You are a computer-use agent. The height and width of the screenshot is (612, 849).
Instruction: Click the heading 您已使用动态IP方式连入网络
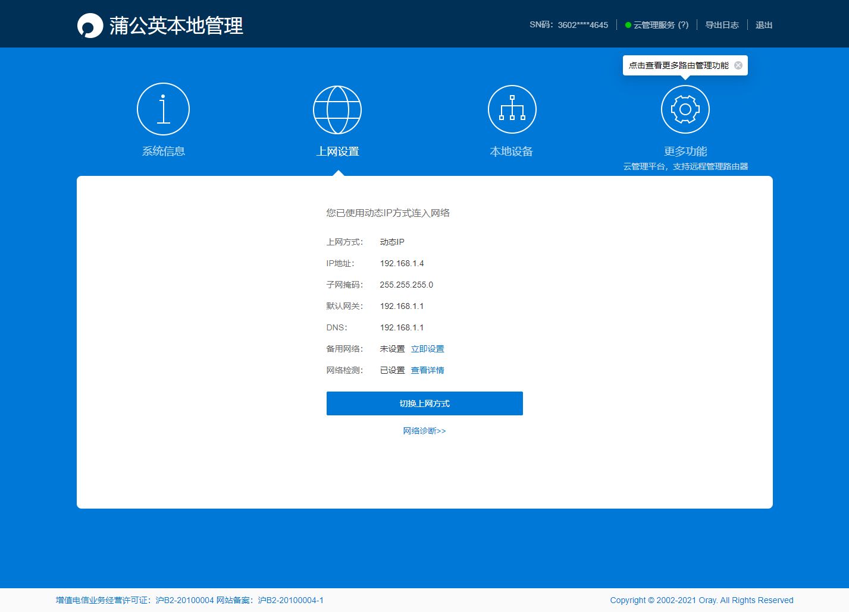pos(388,213)
